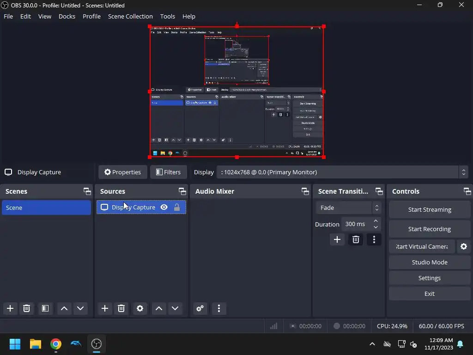
Task: Undock the Scenes panel
Action: click(87, 191)
